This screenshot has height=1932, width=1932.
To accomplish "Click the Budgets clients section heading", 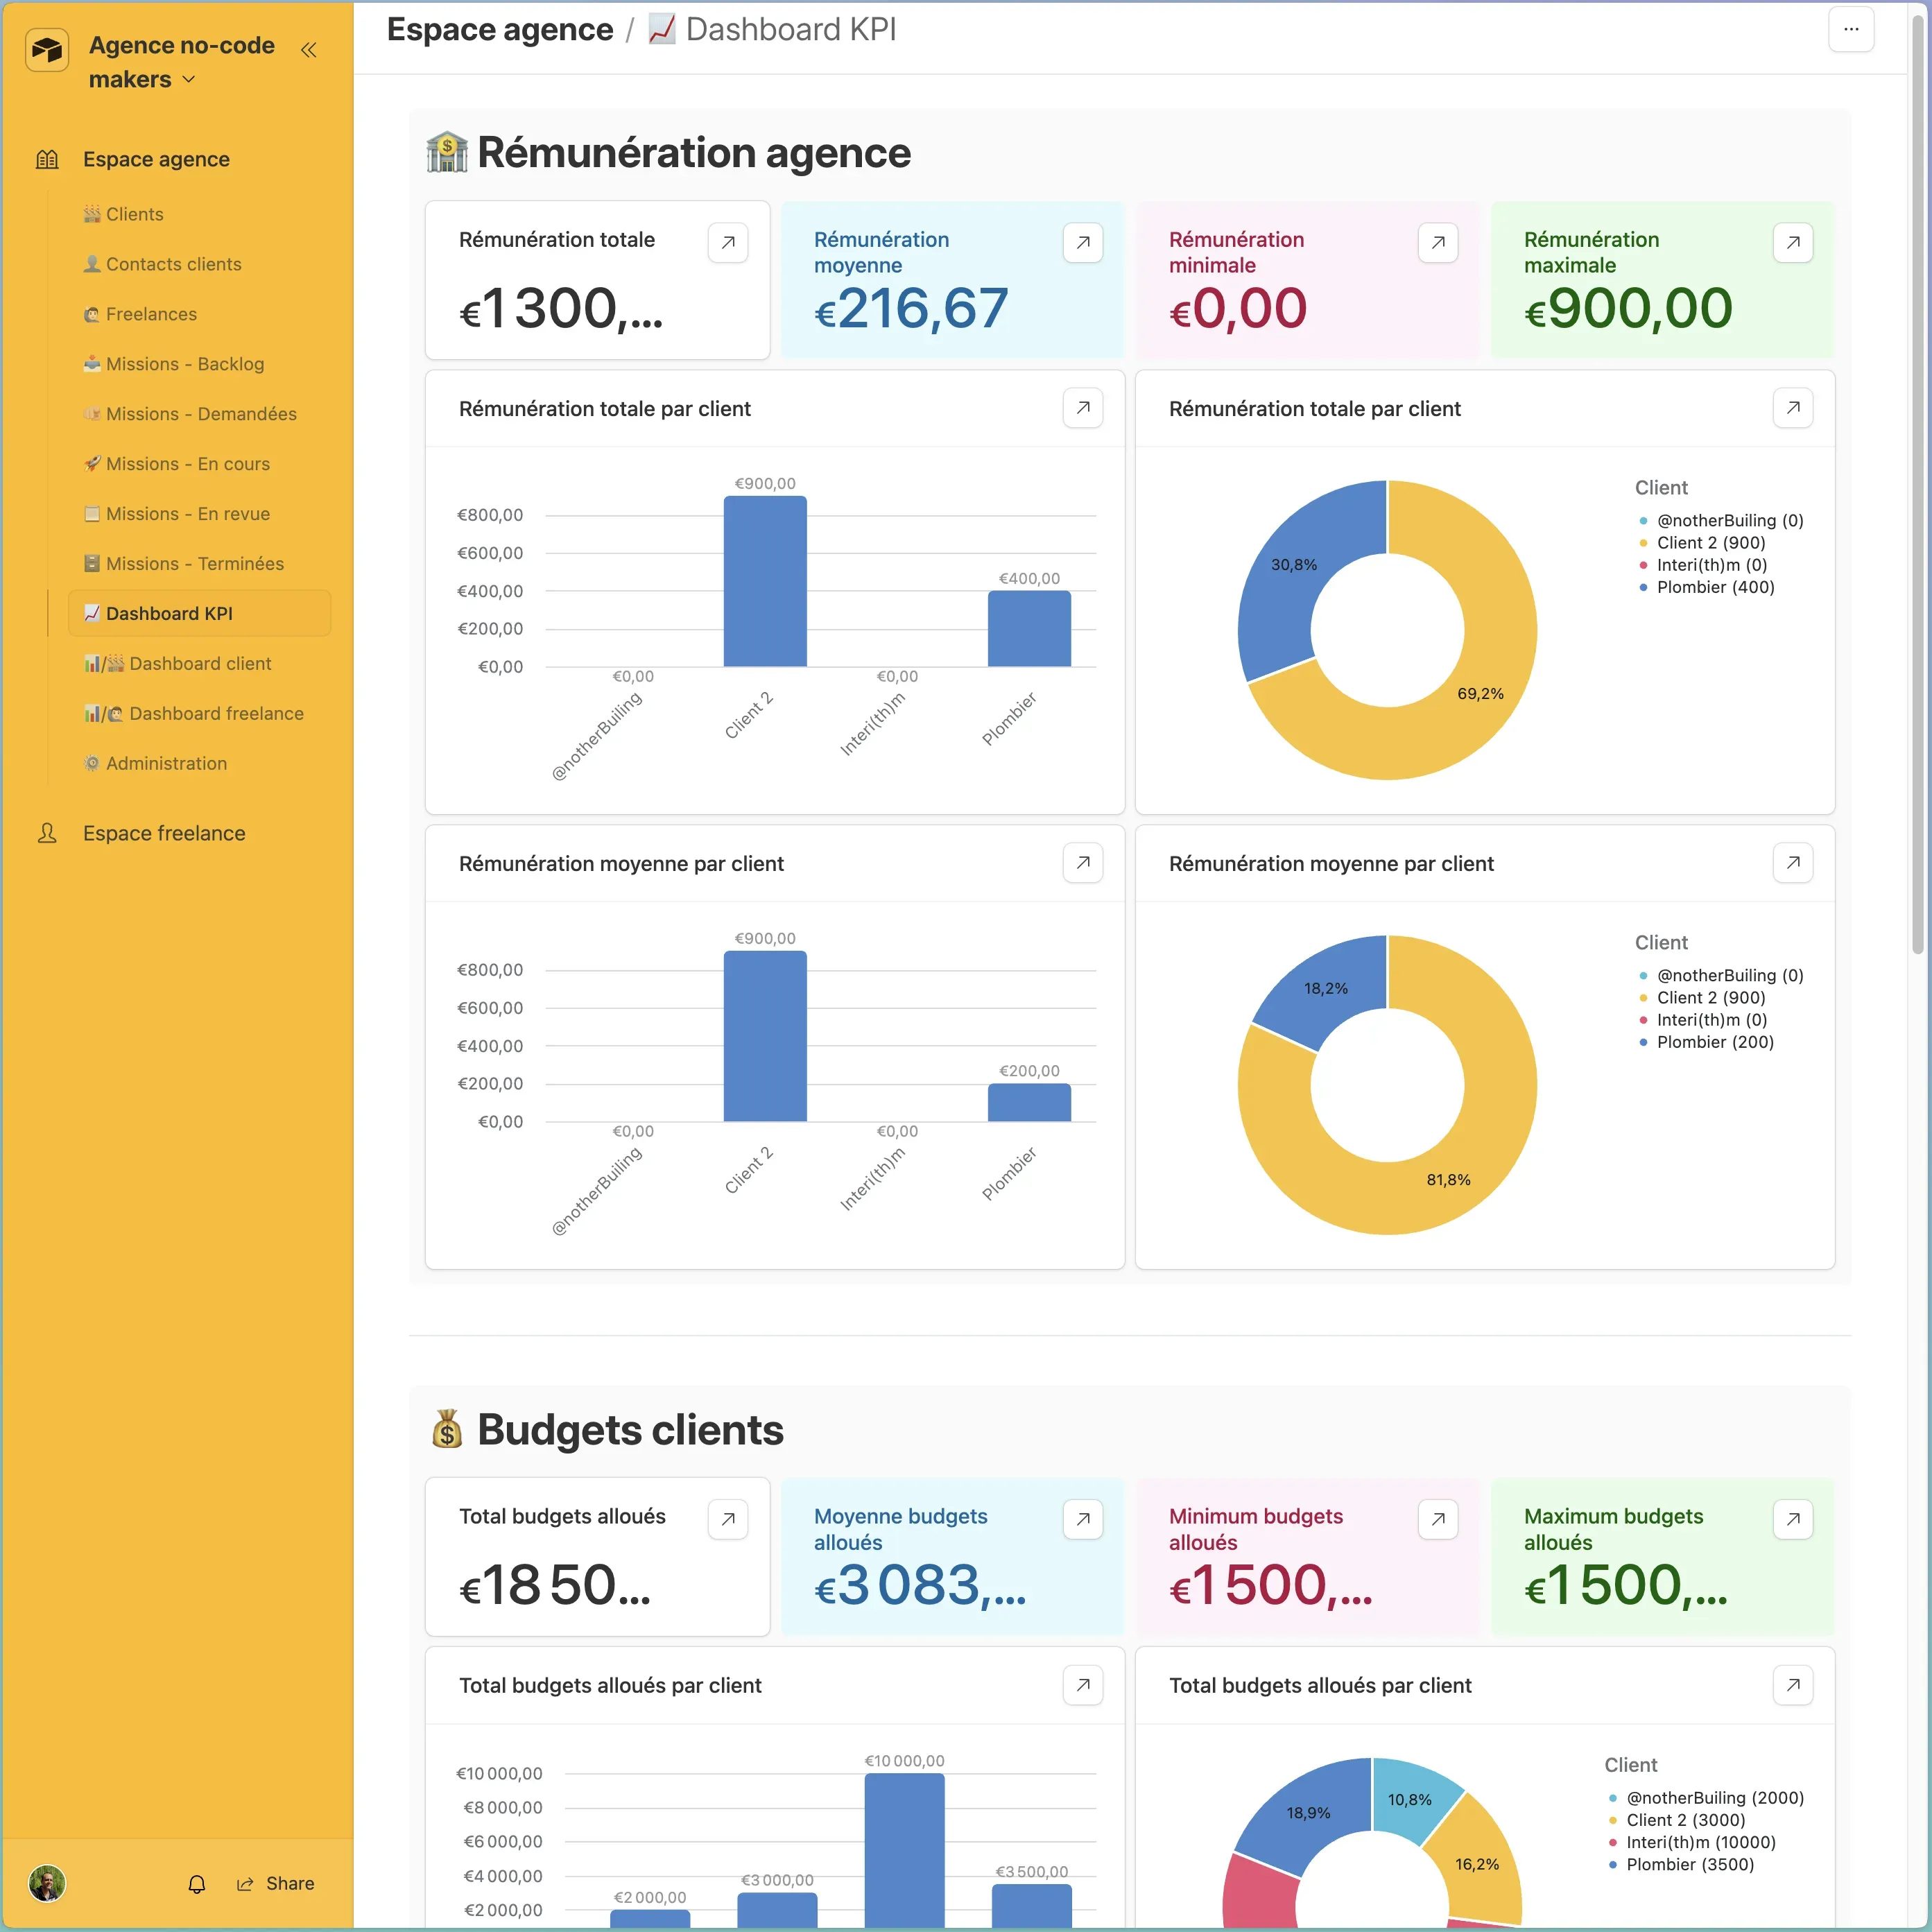I will click(605, 1430).
